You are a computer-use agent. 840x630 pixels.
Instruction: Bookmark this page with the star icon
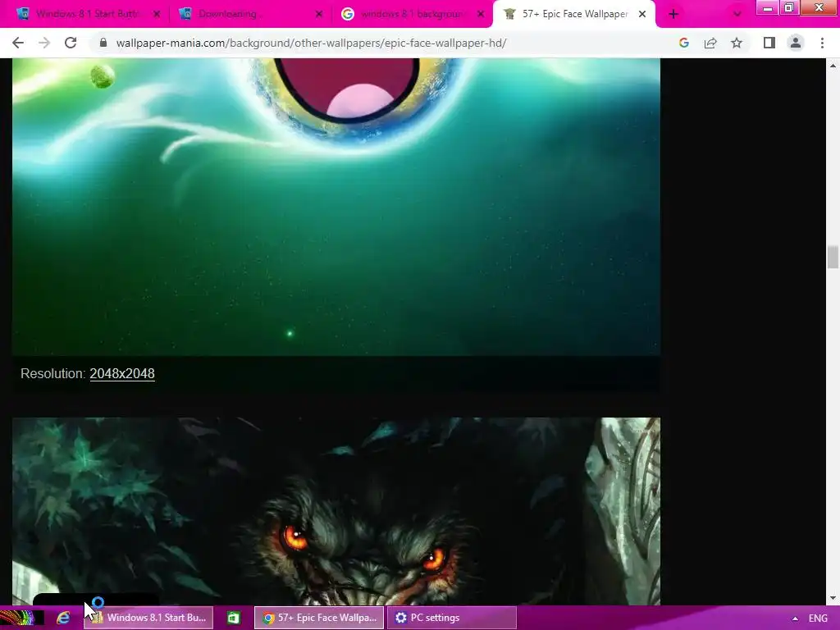click(x=737, y=43)
